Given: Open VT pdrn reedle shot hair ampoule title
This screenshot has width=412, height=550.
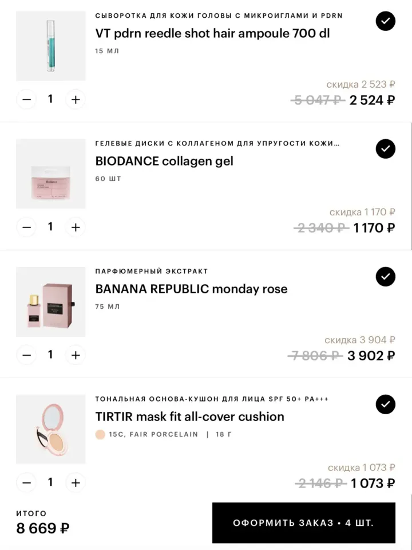Looking at the screenshot, I should coord(212,33).
